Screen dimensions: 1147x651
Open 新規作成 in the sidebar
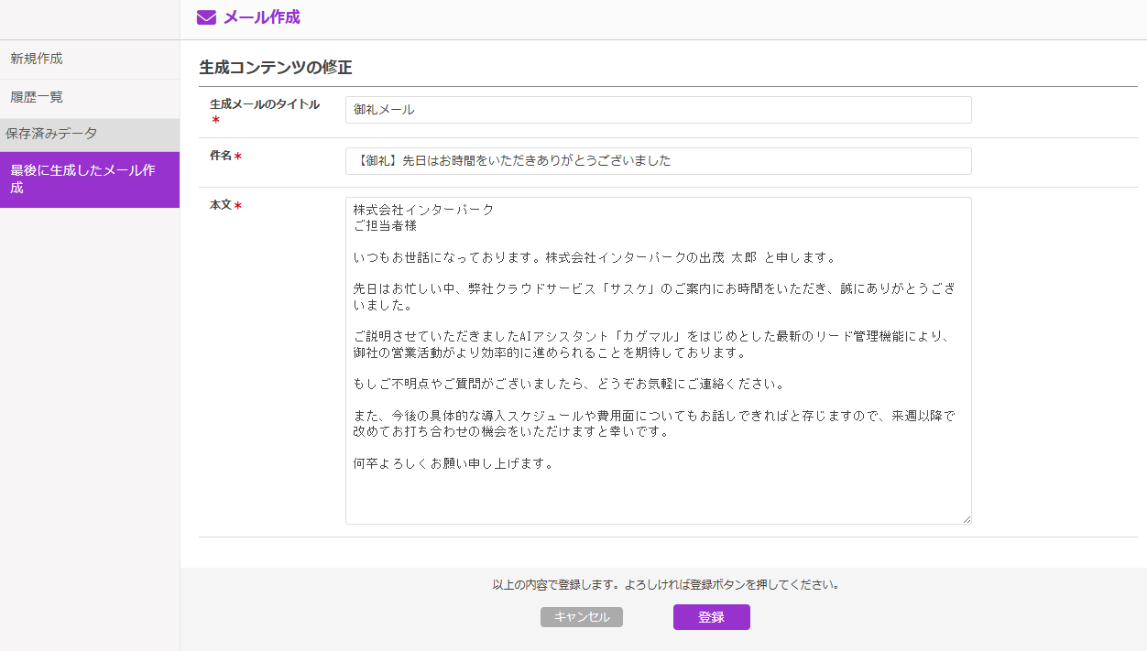click(x=37, y=59)
